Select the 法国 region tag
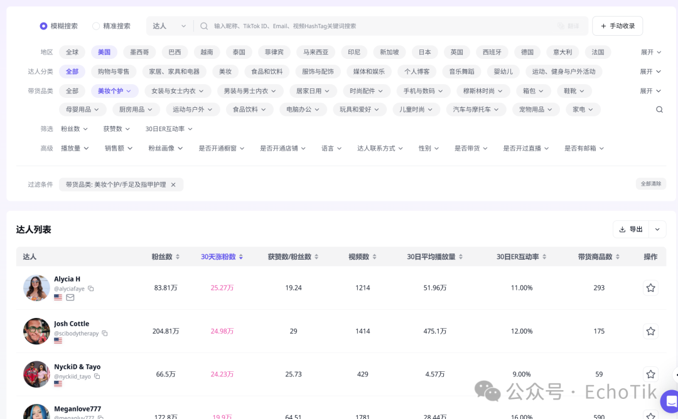The height and width of the screenshot is (419, 678). point(598,52)
